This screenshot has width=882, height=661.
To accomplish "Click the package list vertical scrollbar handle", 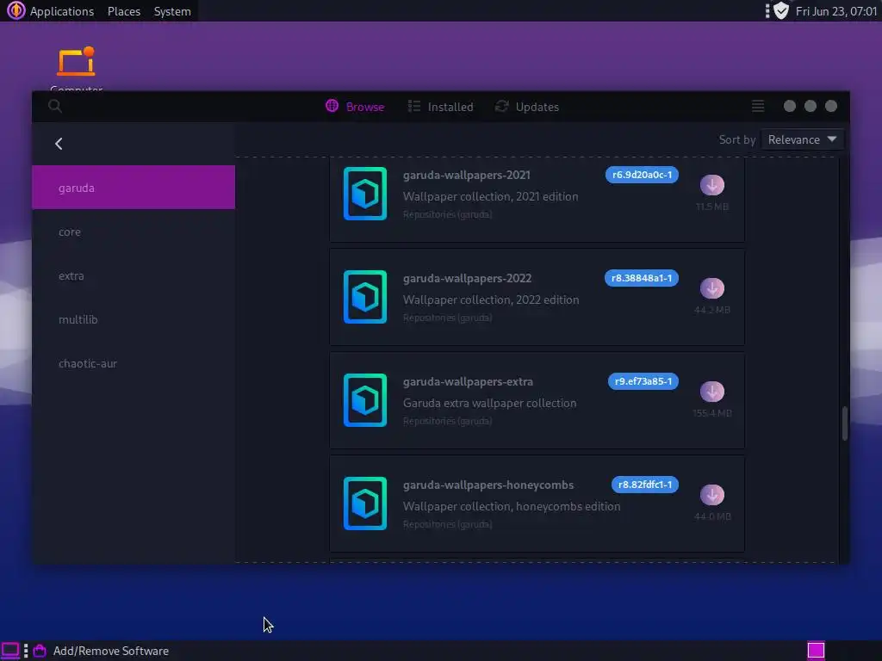I will [x=844, y=423].
